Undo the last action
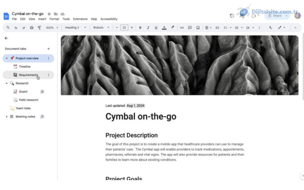The image size is (304, 190). pos(16,28)
